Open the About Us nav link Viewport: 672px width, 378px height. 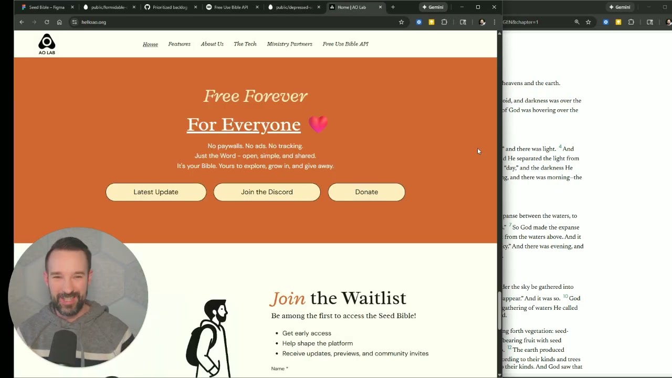coord(212,44)
